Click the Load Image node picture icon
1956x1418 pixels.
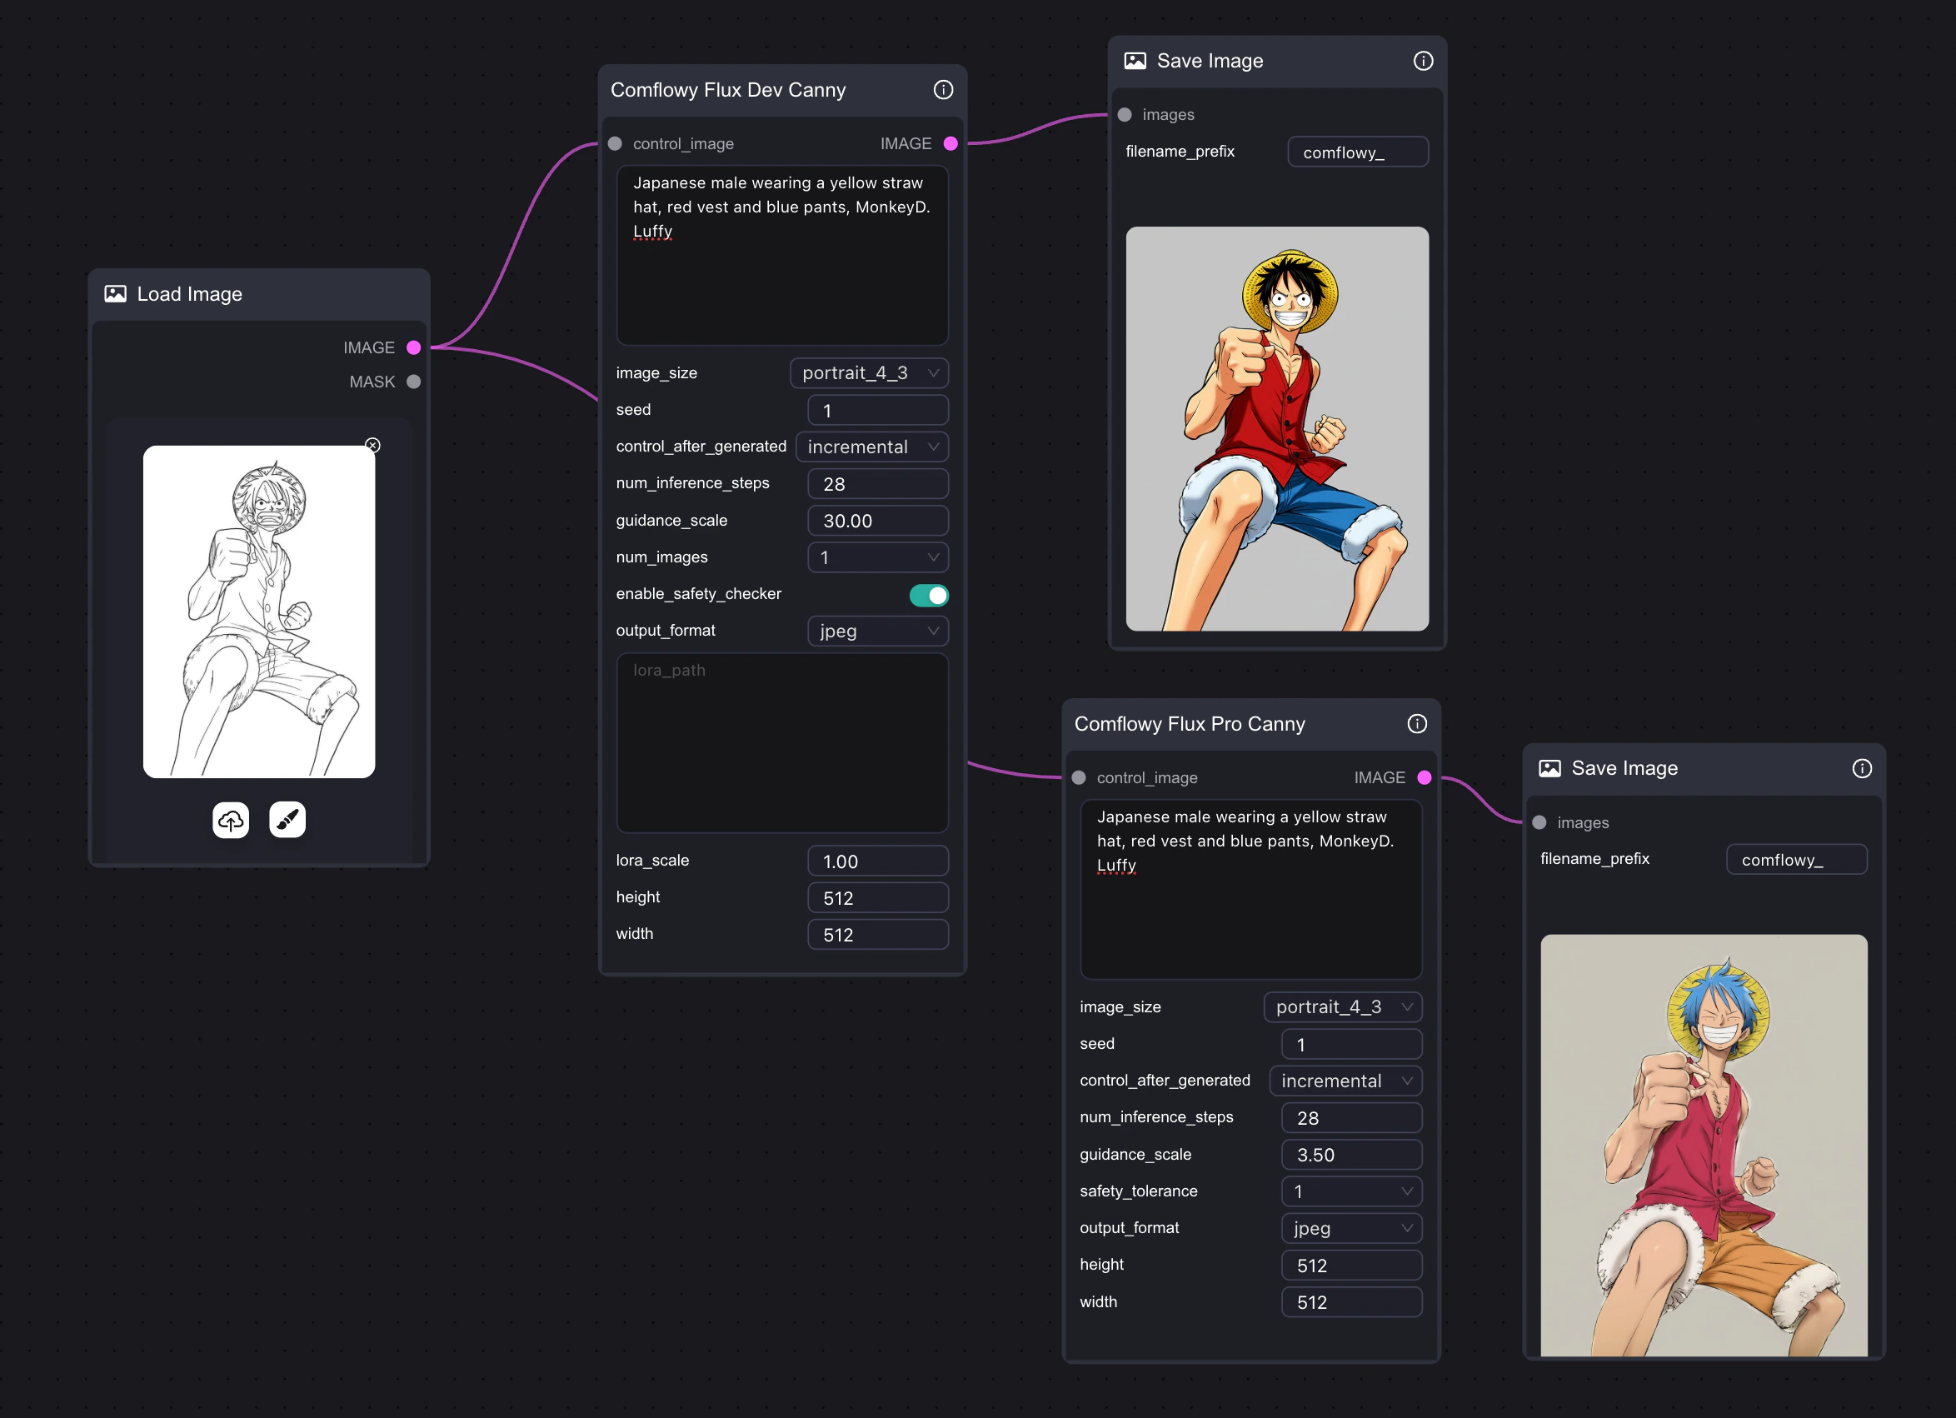tap(116, 294)
